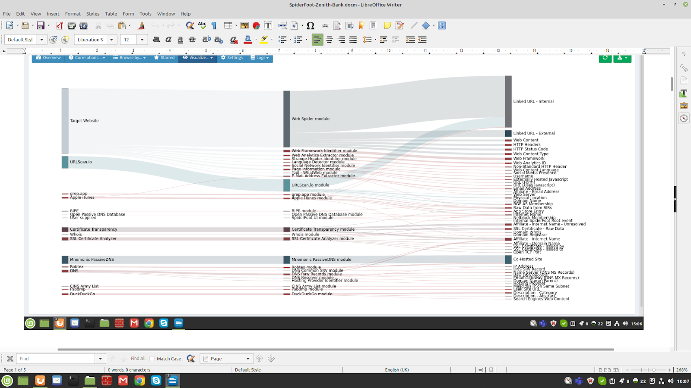Open Find & Replace from the top toolbar
The width and height of the screenshot is (691, 388).
(190, 25)
